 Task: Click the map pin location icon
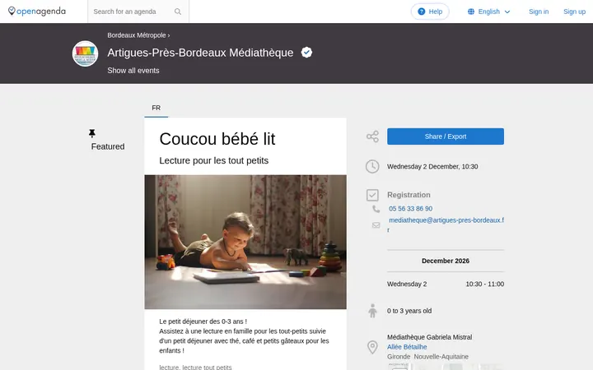(372, 347)
